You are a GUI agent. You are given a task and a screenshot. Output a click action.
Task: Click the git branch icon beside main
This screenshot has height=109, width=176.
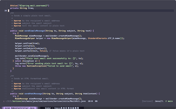pyautogui.click(x=166, y=101)
